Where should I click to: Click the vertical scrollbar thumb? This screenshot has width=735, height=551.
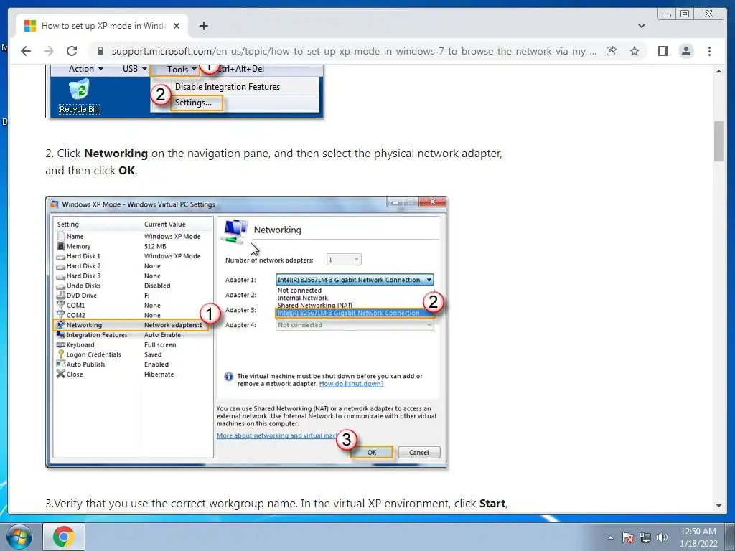coord(718,141)
